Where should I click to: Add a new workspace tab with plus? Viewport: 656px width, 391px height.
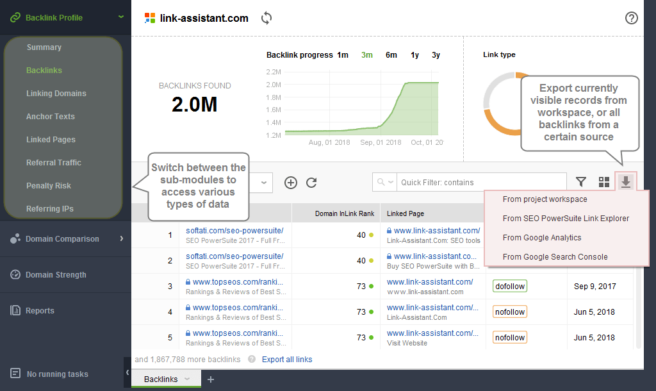pos(211,379)
